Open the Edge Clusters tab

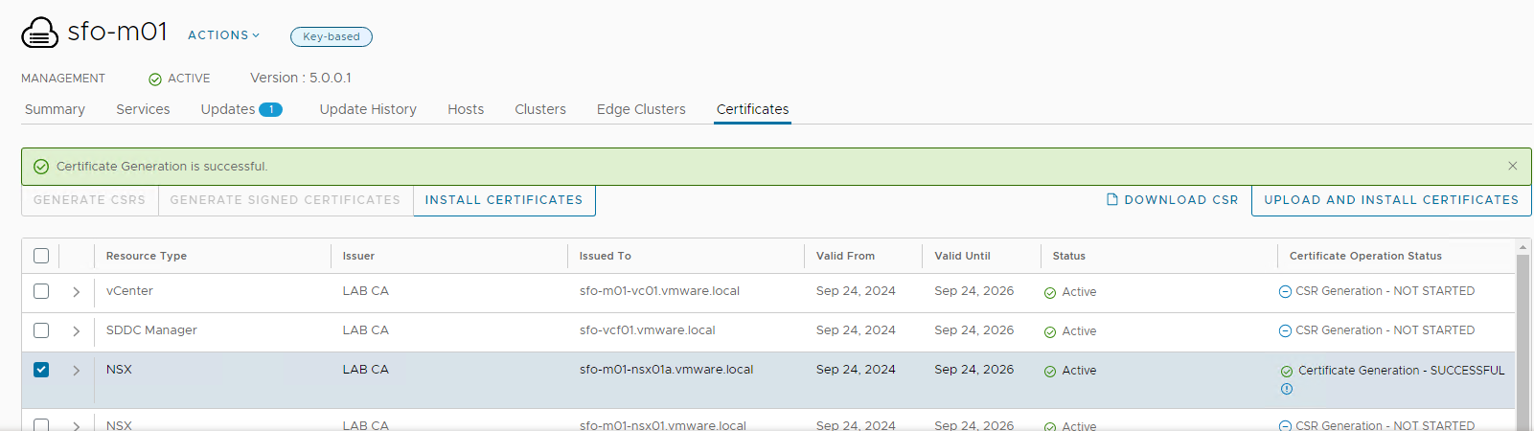pos(641,109)
